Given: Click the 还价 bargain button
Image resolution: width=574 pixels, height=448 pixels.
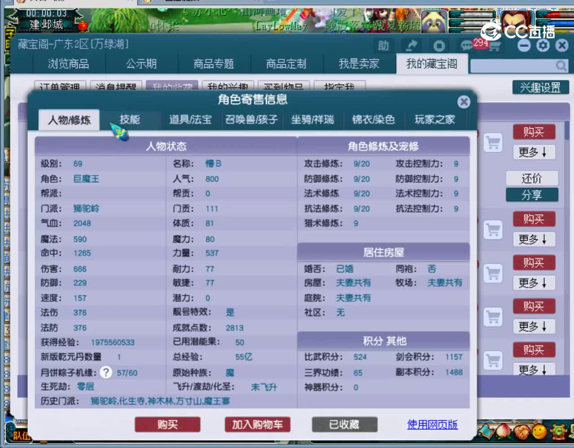Looking at the screenshot, I should [x=532, y=178].
